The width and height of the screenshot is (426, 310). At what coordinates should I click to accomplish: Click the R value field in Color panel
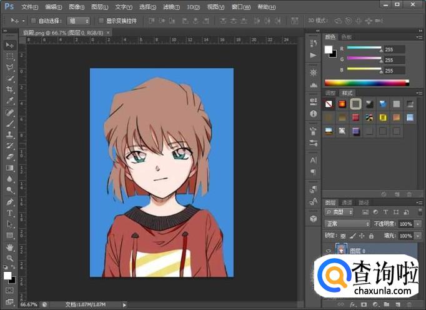click(394, 49)
